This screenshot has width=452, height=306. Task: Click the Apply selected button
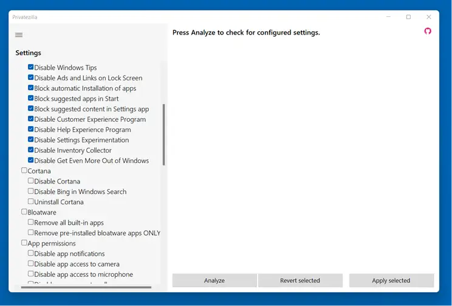(x=391, y=281)
